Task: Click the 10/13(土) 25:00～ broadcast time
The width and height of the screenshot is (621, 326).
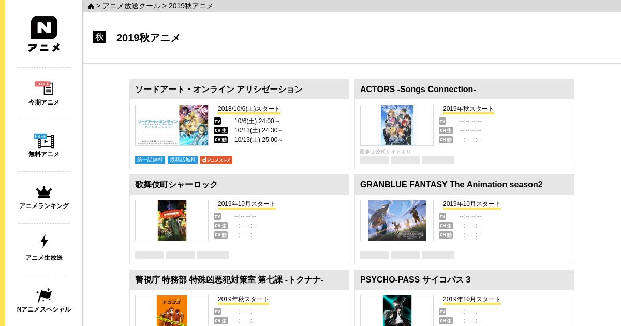Action: click(x=259, y=140)
